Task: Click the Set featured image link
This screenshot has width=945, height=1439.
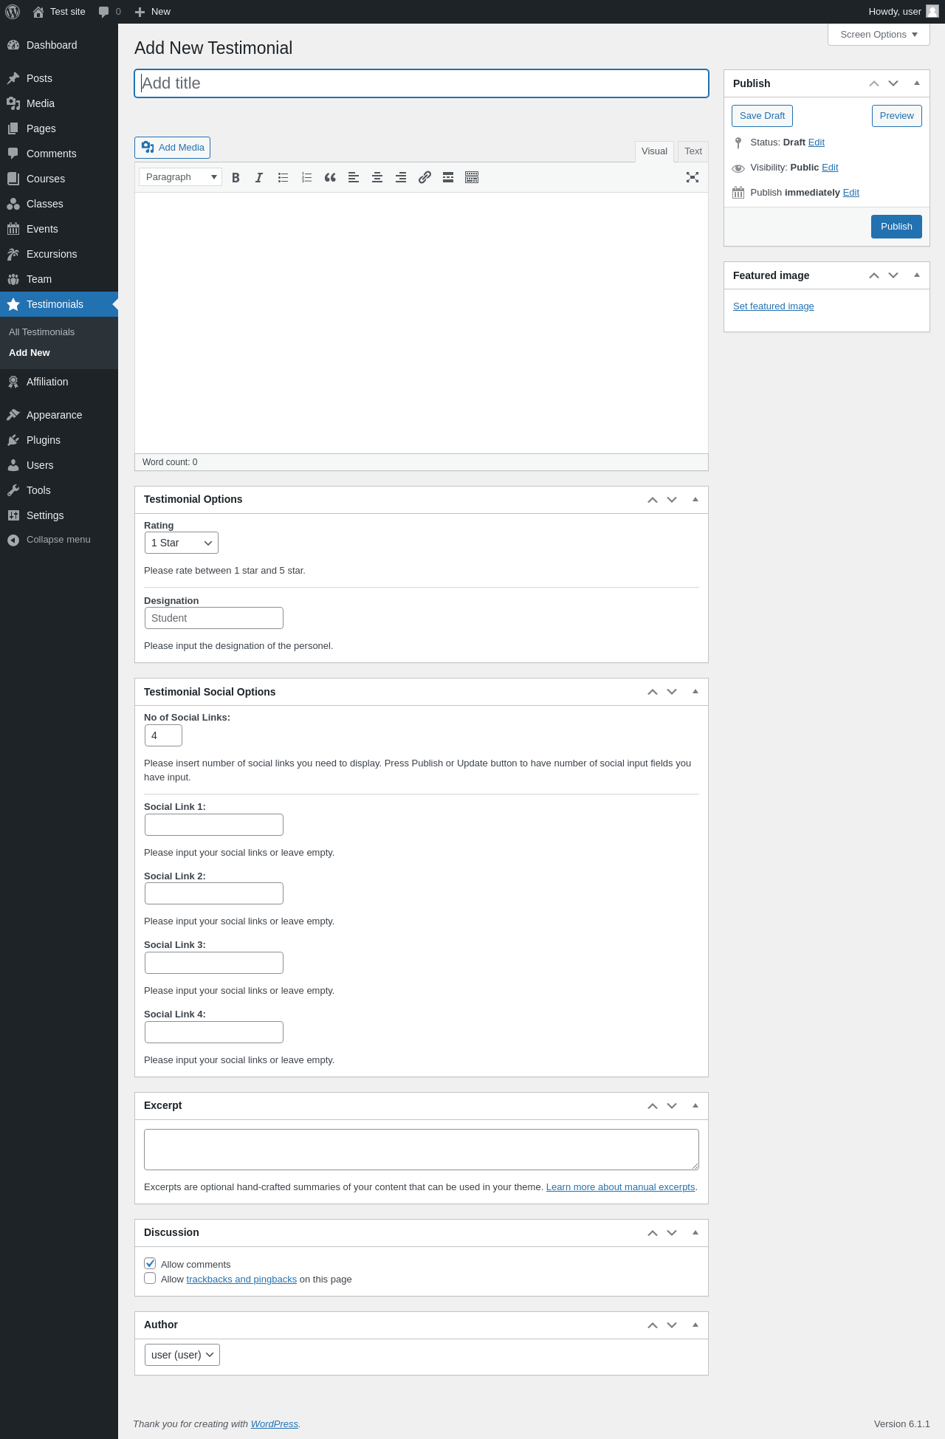Action: 774,306
